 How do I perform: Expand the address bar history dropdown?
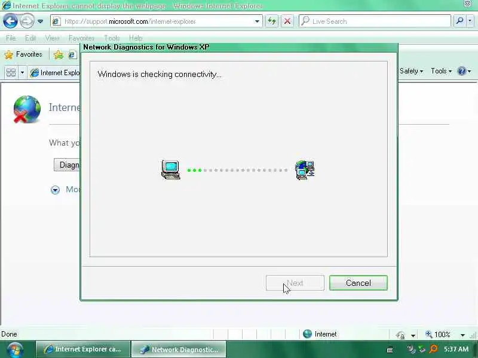[x=257, y=21]
